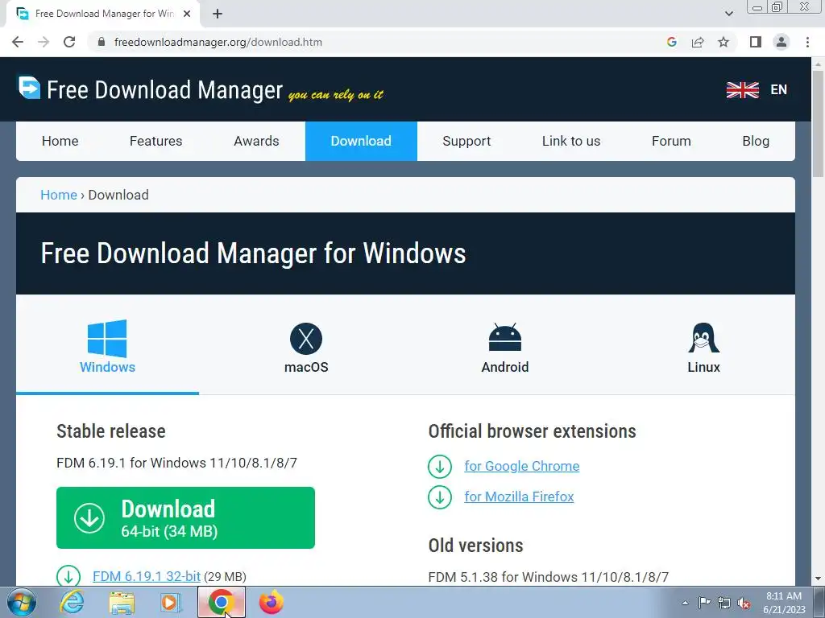The width and height of the screenshot is (825, 618).
Task: Open File Explorer from the taskbar
Action: pyautogui.click(x=122, y=602)
